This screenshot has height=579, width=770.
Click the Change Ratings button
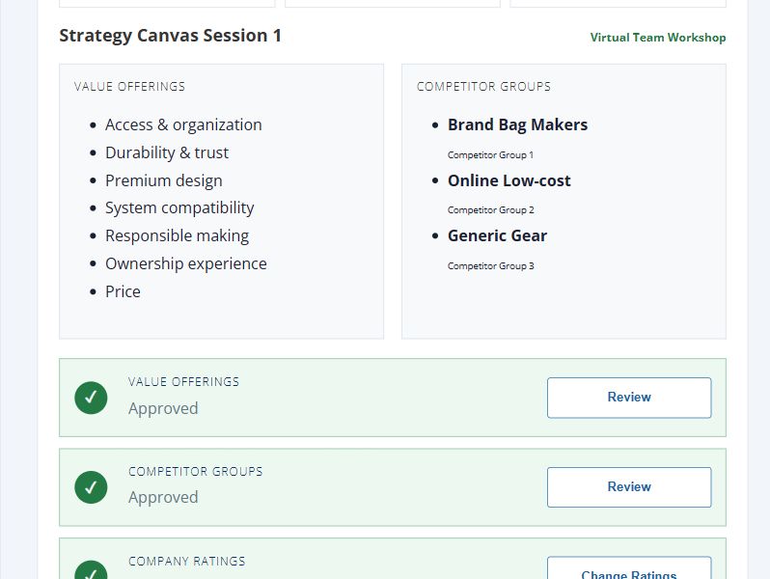click(x=629, y=568)
